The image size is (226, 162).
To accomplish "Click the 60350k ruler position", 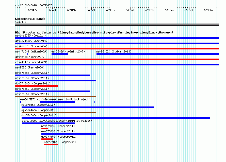I will [91, 10].
